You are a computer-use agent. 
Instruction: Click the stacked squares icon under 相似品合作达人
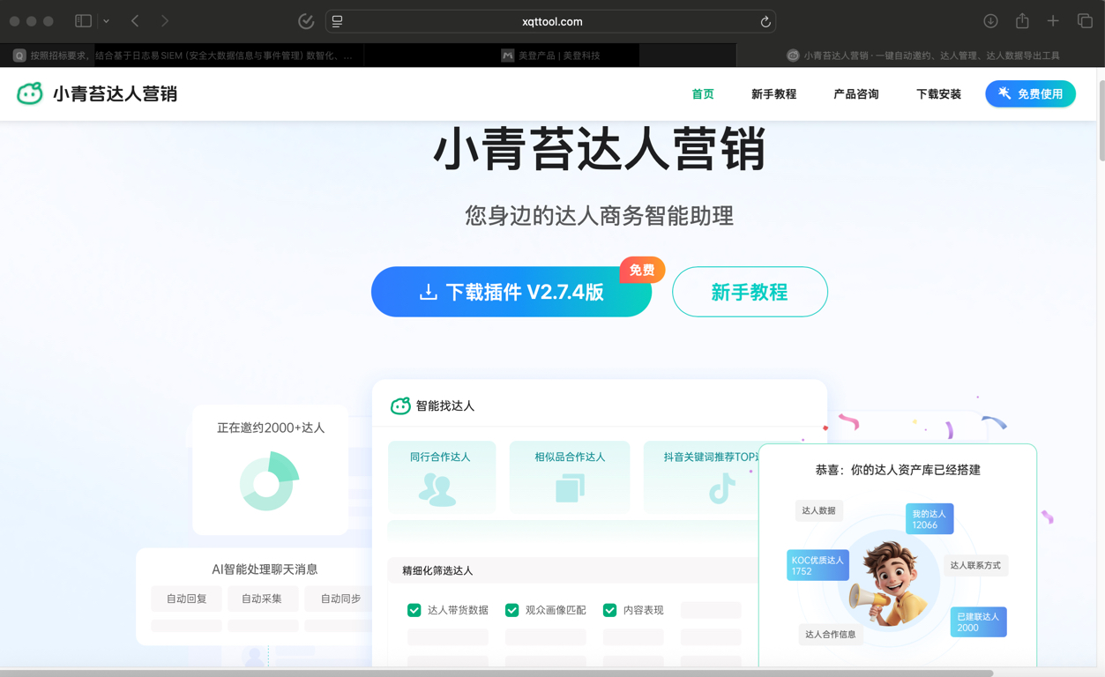point(570,488)
